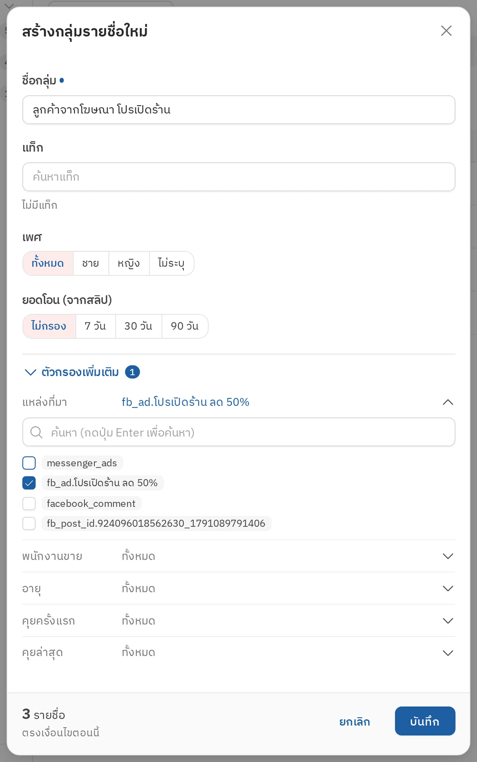
Task: Click the magnifier icon in source search
Action: 36,432
